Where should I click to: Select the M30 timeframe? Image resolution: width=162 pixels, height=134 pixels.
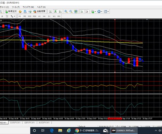pos(35,16)
